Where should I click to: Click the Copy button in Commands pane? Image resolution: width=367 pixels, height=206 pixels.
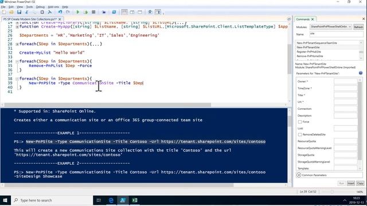[x=360, y=183]
